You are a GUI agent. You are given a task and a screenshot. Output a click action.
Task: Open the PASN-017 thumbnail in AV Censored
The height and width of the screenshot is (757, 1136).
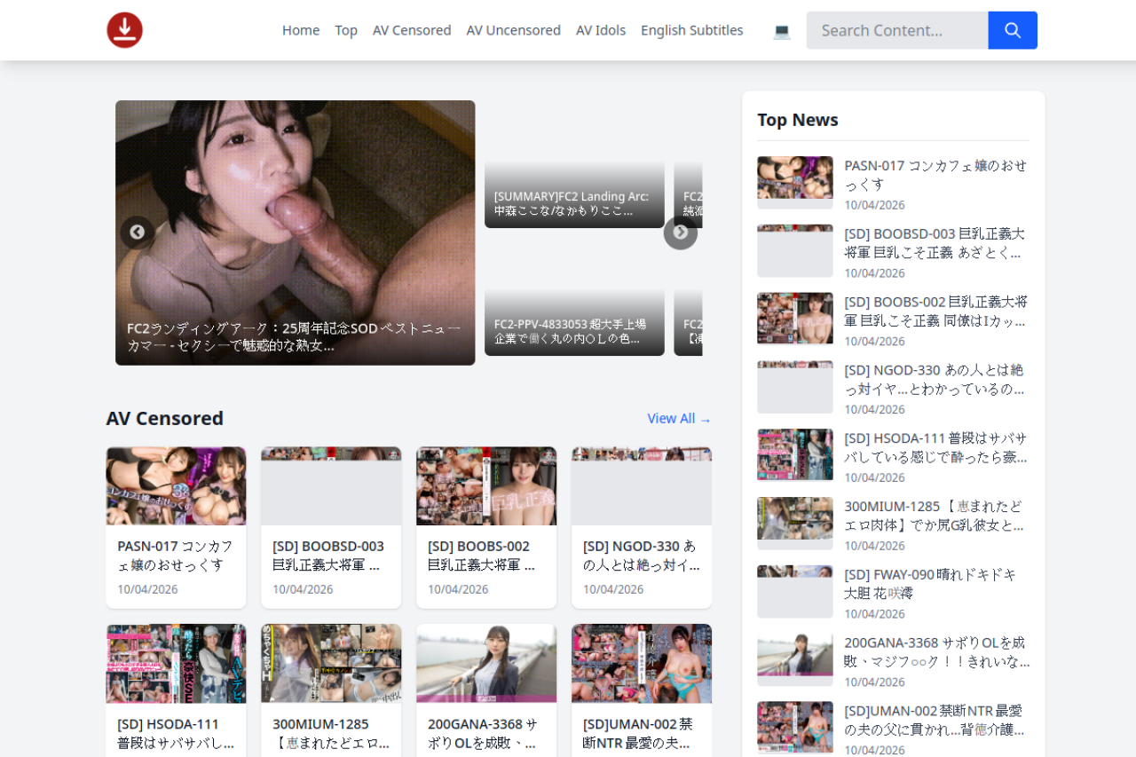pos(176,486)
